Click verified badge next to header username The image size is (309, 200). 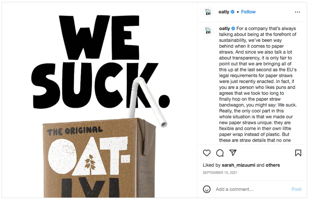[233, 12]
